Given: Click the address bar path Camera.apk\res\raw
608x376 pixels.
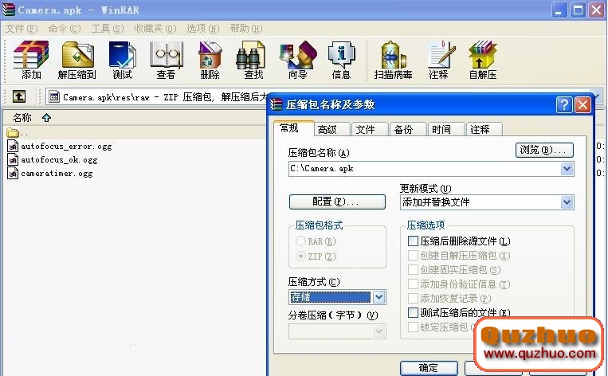Looking at the screenshot, I should [x=106, y=97].
